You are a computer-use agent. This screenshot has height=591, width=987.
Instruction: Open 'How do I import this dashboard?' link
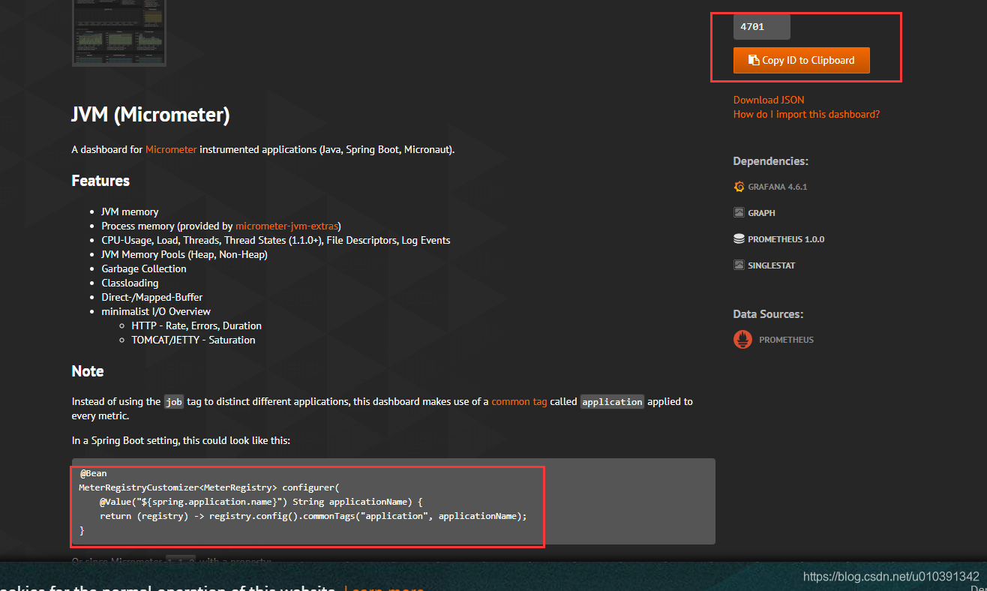[806, 114]
